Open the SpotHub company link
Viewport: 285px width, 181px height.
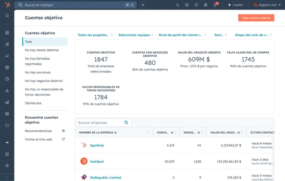[x=97, y=145]
